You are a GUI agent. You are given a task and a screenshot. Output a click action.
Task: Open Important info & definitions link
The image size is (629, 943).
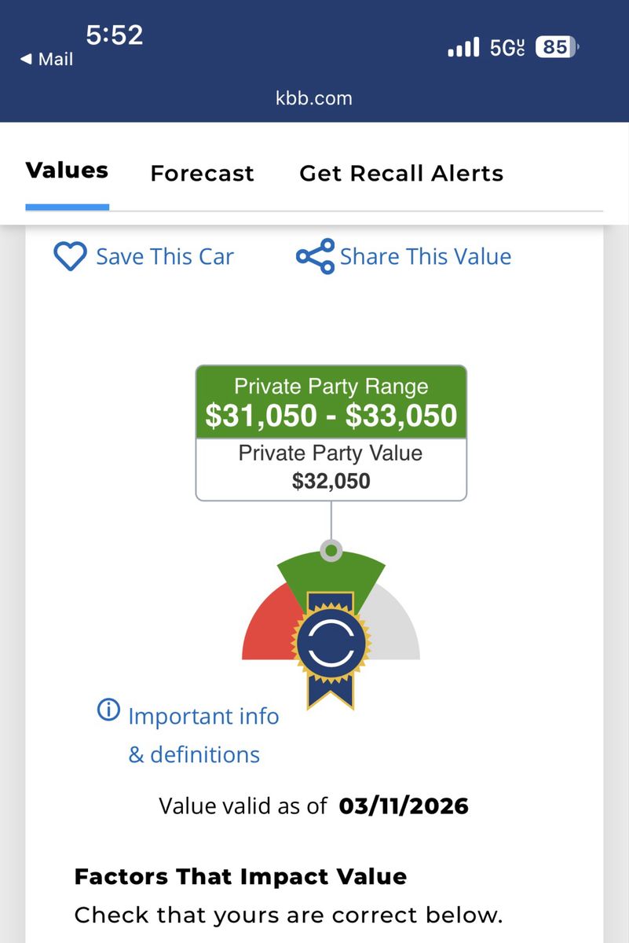[203, 736]
